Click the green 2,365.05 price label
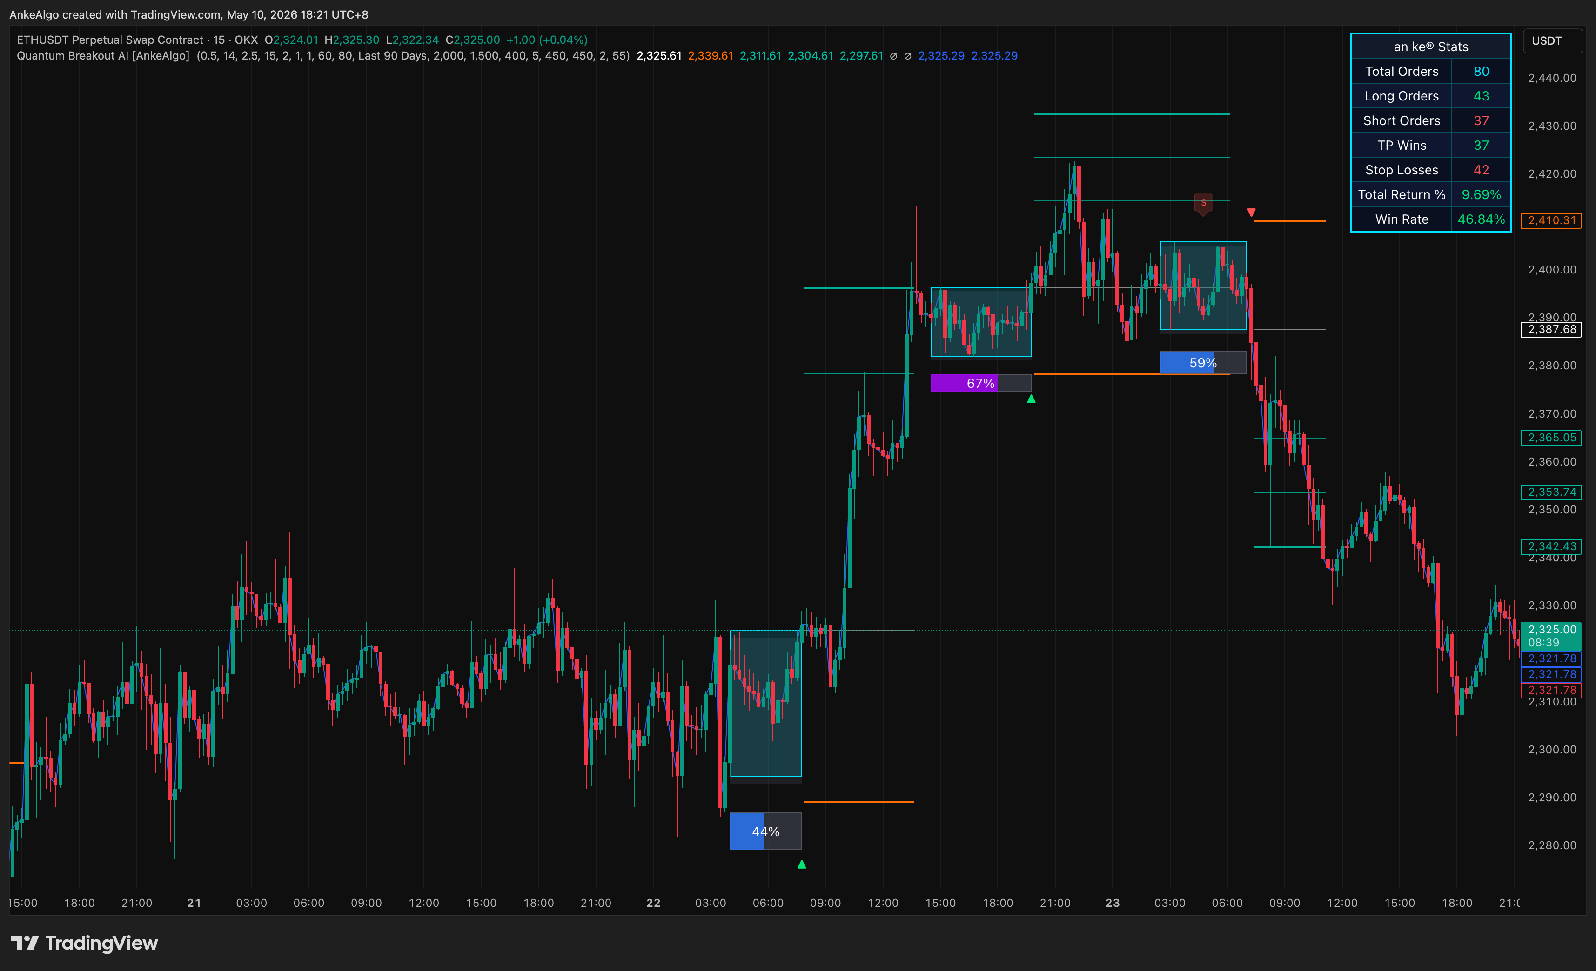The width and height of the screenshot is (1596, 971). pyautogui.click(x=1551, y=438)
